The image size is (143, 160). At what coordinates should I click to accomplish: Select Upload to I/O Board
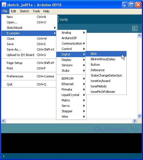29,55
